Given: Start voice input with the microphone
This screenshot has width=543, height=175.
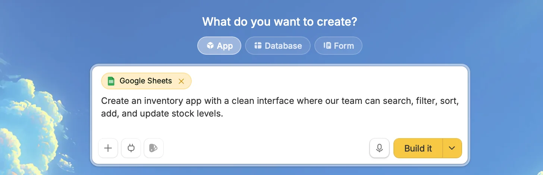Looking at the screenshot, I should coord(379,148).
